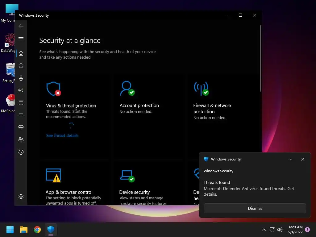Launch Google Chrome from taskbar
Viewport: 316px width, 237px height.
[37, 230]
